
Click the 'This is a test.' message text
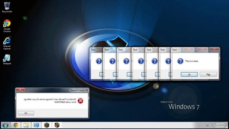tap(192, 61)
